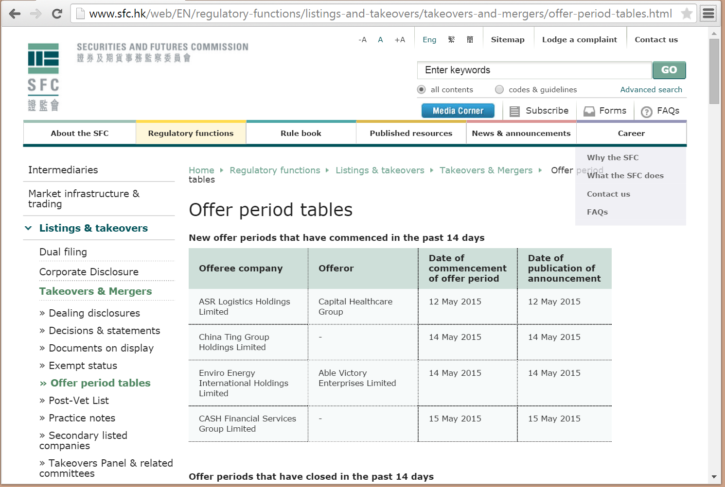Click in the Enter keywords search field
Image resolution: width=725 pixels, height=487 pixels.
click(x=534, y=70)
